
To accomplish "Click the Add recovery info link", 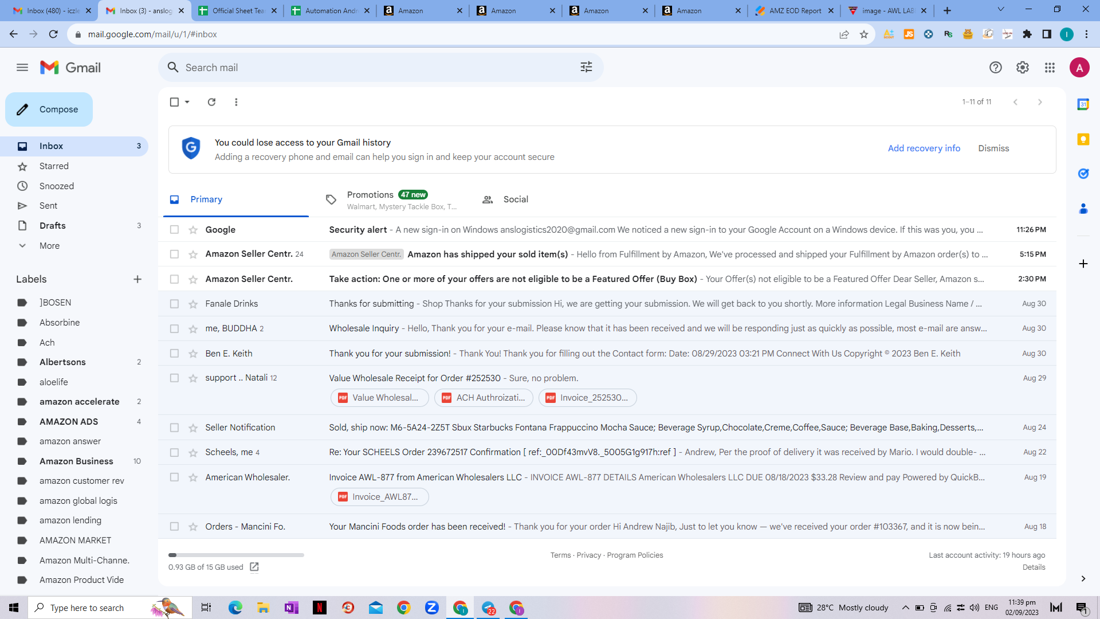I will coord(924,148).
